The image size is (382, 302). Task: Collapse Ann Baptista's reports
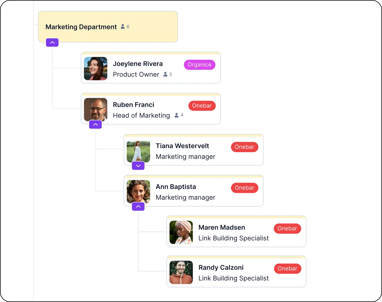pyautogui.click(x=138, y=206)
